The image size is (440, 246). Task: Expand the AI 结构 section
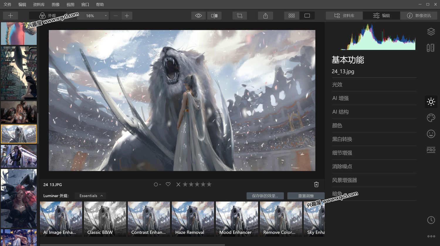374,112
